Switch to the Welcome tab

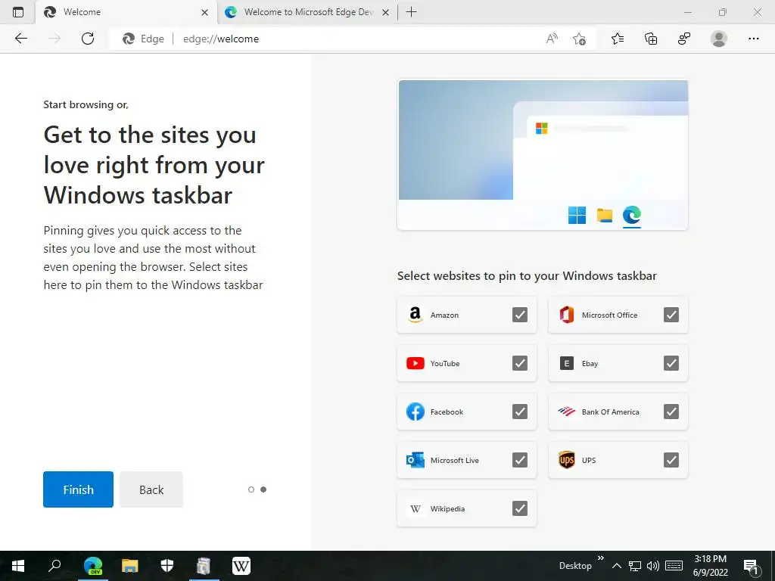pos(126,12)
